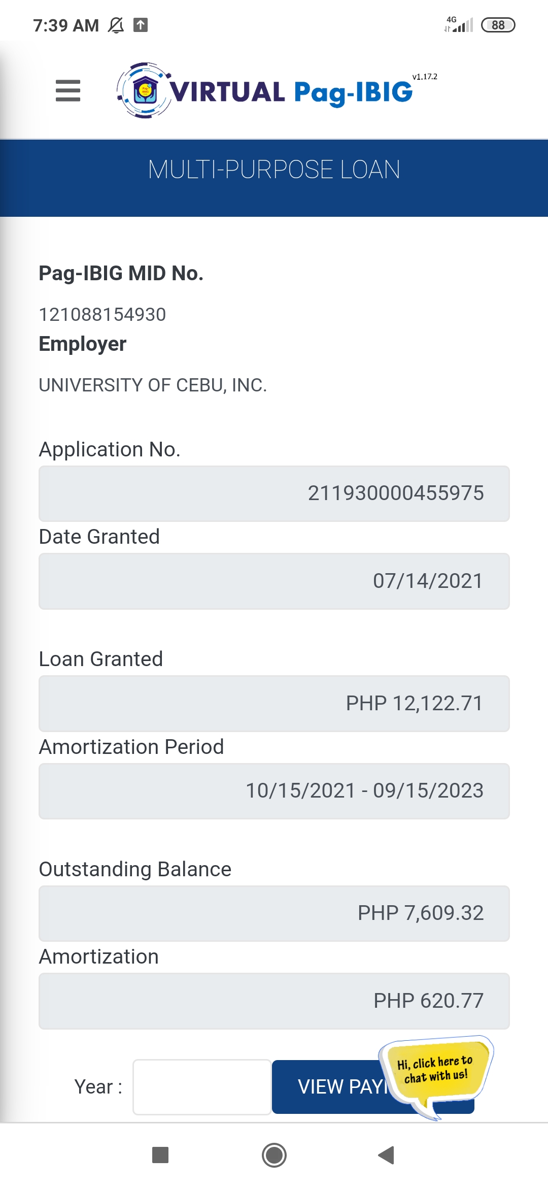Tap the Android recent apps square
The width and height of the screenshot is (548, 1188).
coord(160,1155)
